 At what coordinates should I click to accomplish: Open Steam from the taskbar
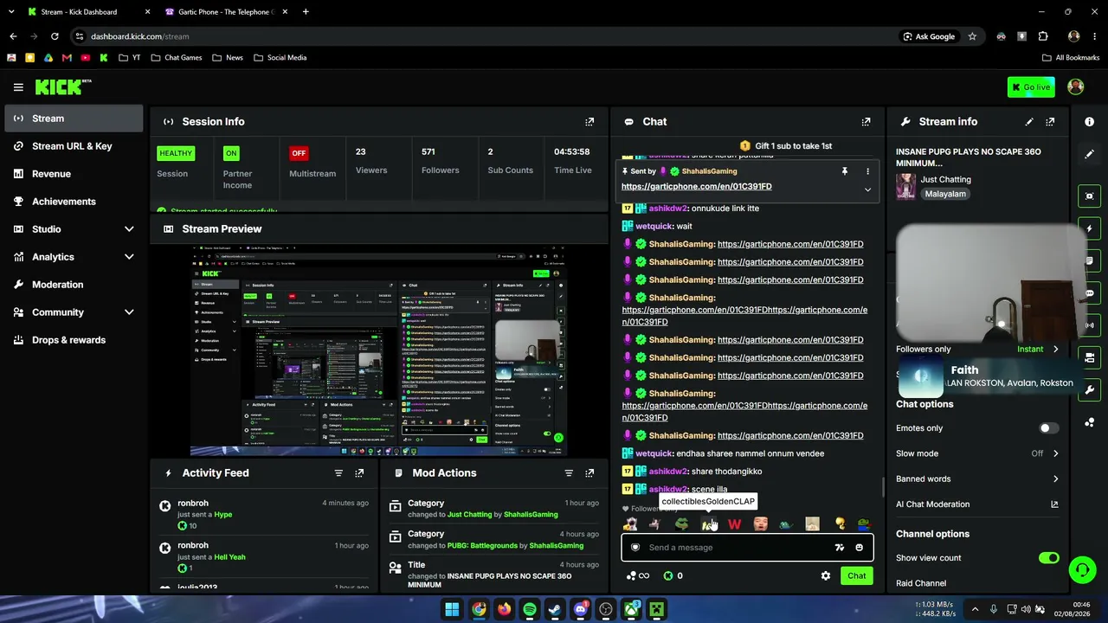555,609
